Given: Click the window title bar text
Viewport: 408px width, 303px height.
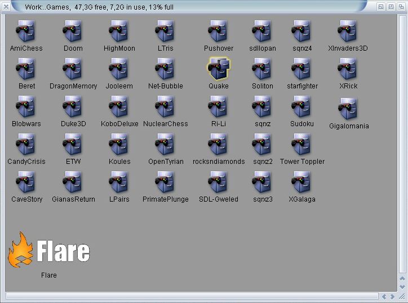Looking at the screenshot, I should pos(99,7).
